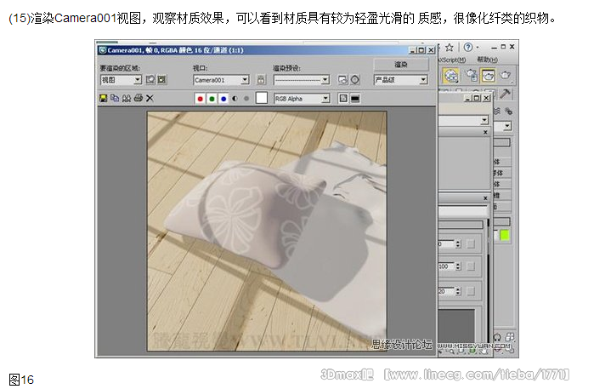The width and height of the screenshot is (594, 389).
Task: Open the RGB Alpha channel dropdown
Action: pyautogui.click(x=302, y=99)
